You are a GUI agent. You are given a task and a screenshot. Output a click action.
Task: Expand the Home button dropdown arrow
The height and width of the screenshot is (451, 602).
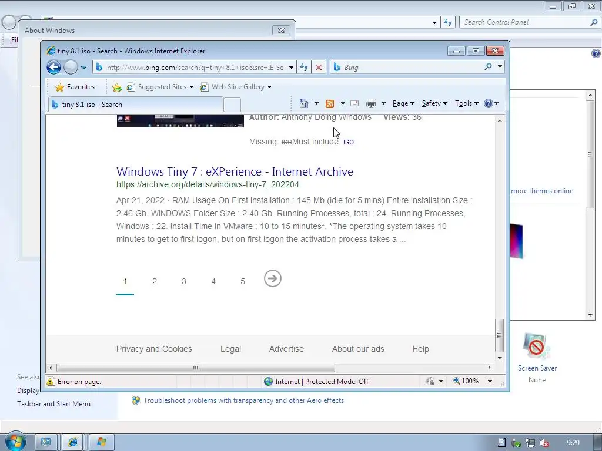click(x=316, y=103)
